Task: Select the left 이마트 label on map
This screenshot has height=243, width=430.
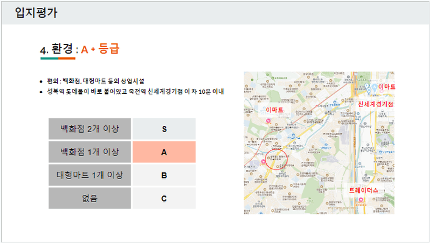Action: click(275, 110)
